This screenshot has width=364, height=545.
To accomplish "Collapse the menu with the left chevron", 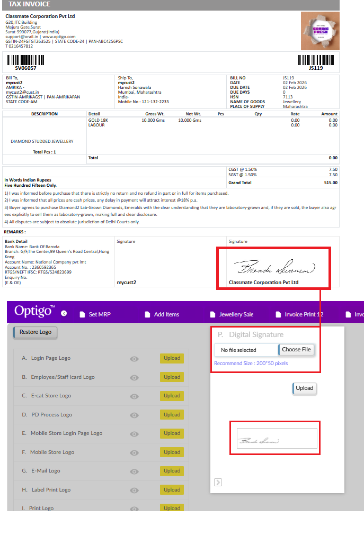I will click(64, 313).
